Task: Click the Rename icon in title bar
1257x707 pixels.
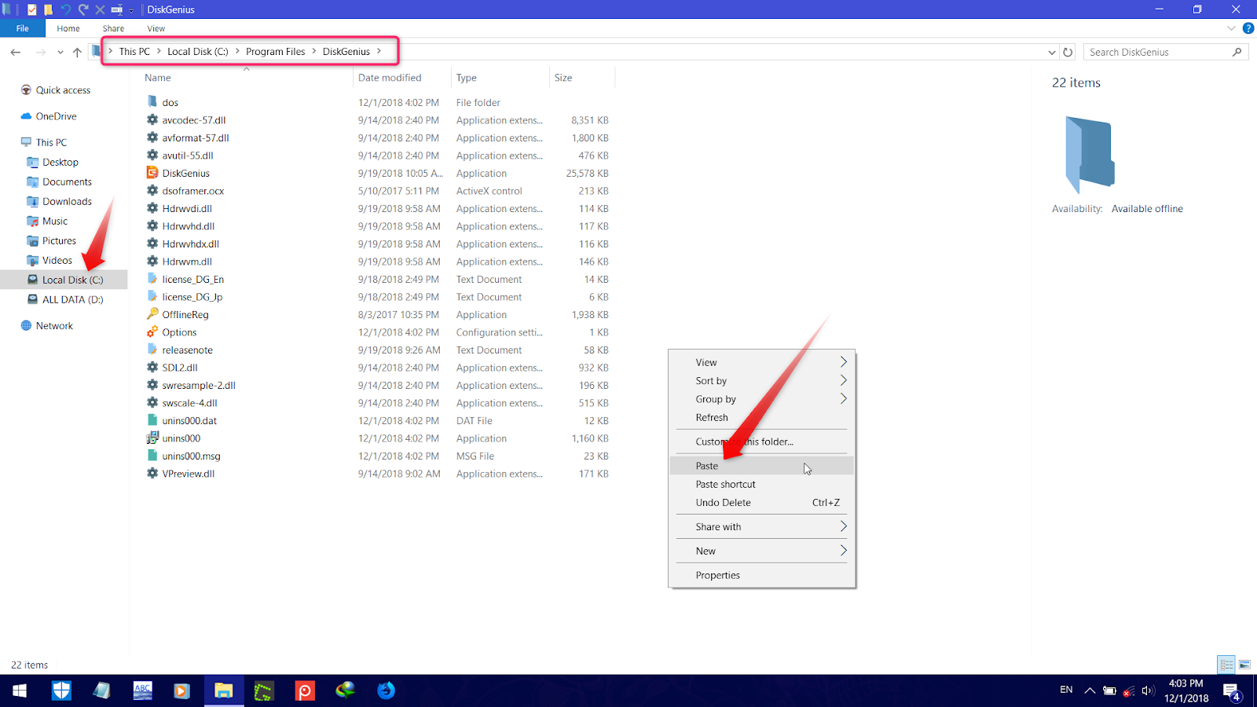Action: pos(116,9)
